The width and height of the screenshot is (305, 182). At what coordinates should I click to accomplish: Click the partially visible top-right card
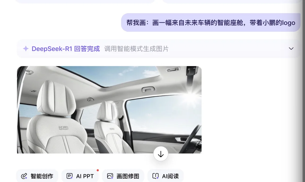[x=231, y=2]
